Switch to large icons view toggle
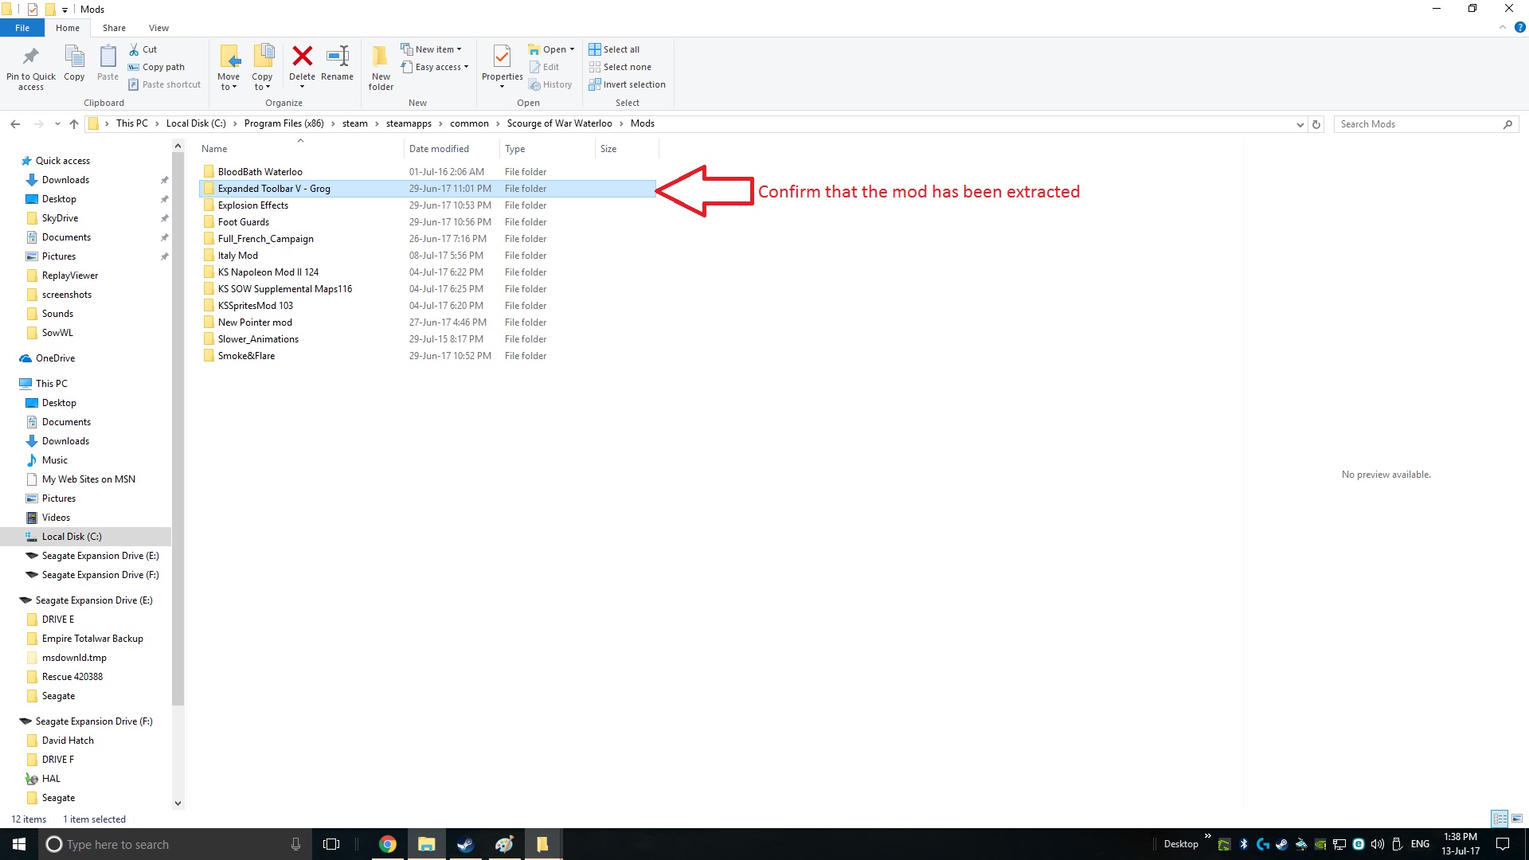This screenshot has width=1529, height=860. [x=1517, y=819]
